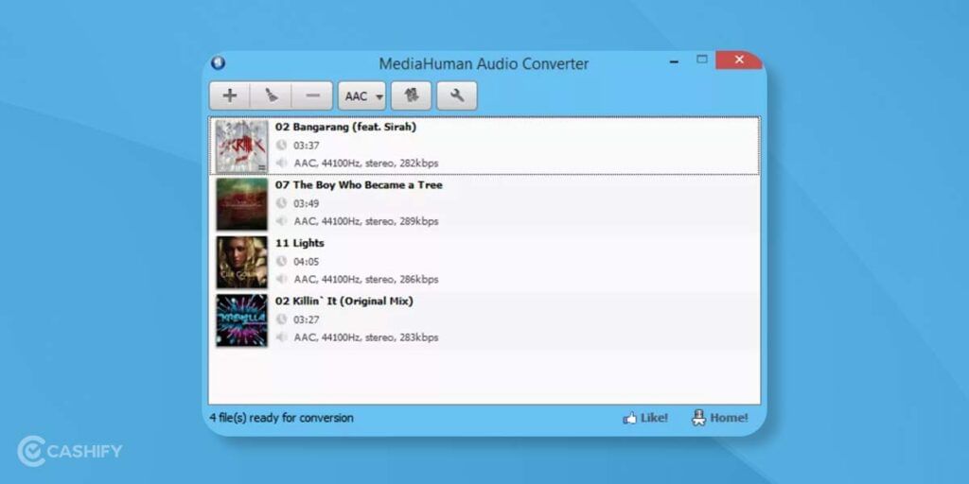Maximize the MediaHuman Audio Converter window
The width and height of the screenshot is (969, 484).
pos(701,60)
